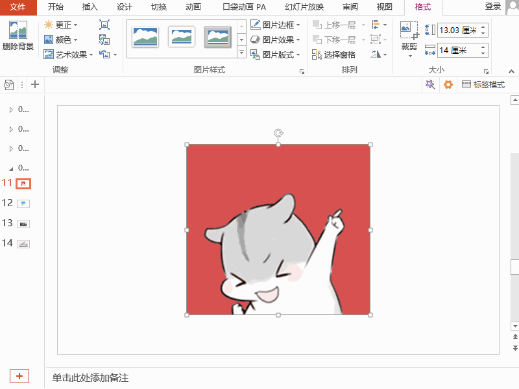Screen dimensions: 519x389
Task: Switch to the Transitions (切换) tab
Action: pyautogui.click(x=159, y=7)
